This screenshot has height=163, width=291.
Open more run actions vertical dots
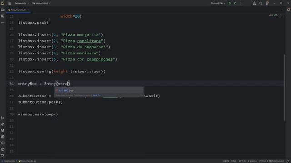pyautogui.click(x=241, y=3)
